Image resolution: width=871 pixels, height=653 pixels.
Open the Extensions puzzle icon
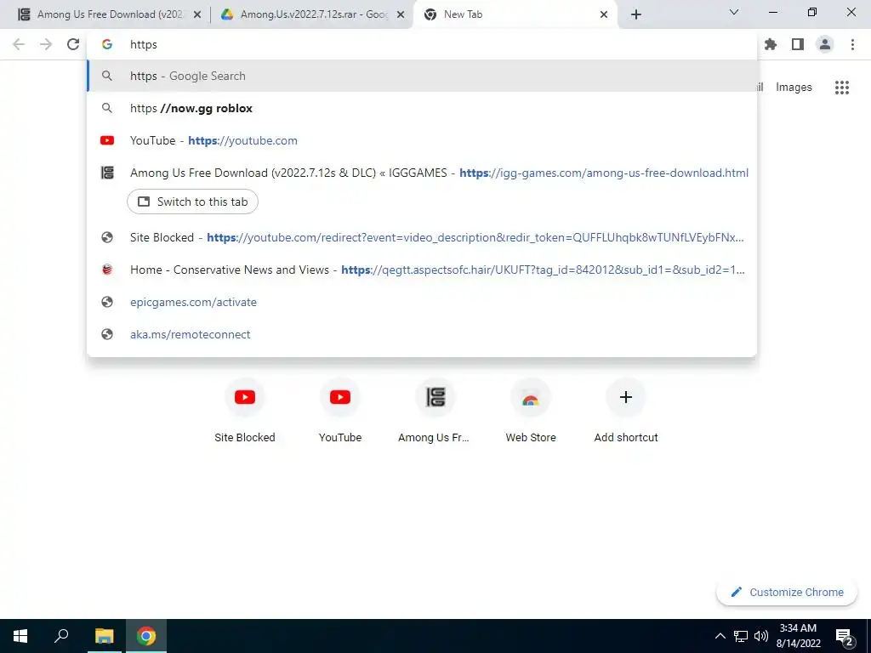pyautogui.click(x=771, y=44)
